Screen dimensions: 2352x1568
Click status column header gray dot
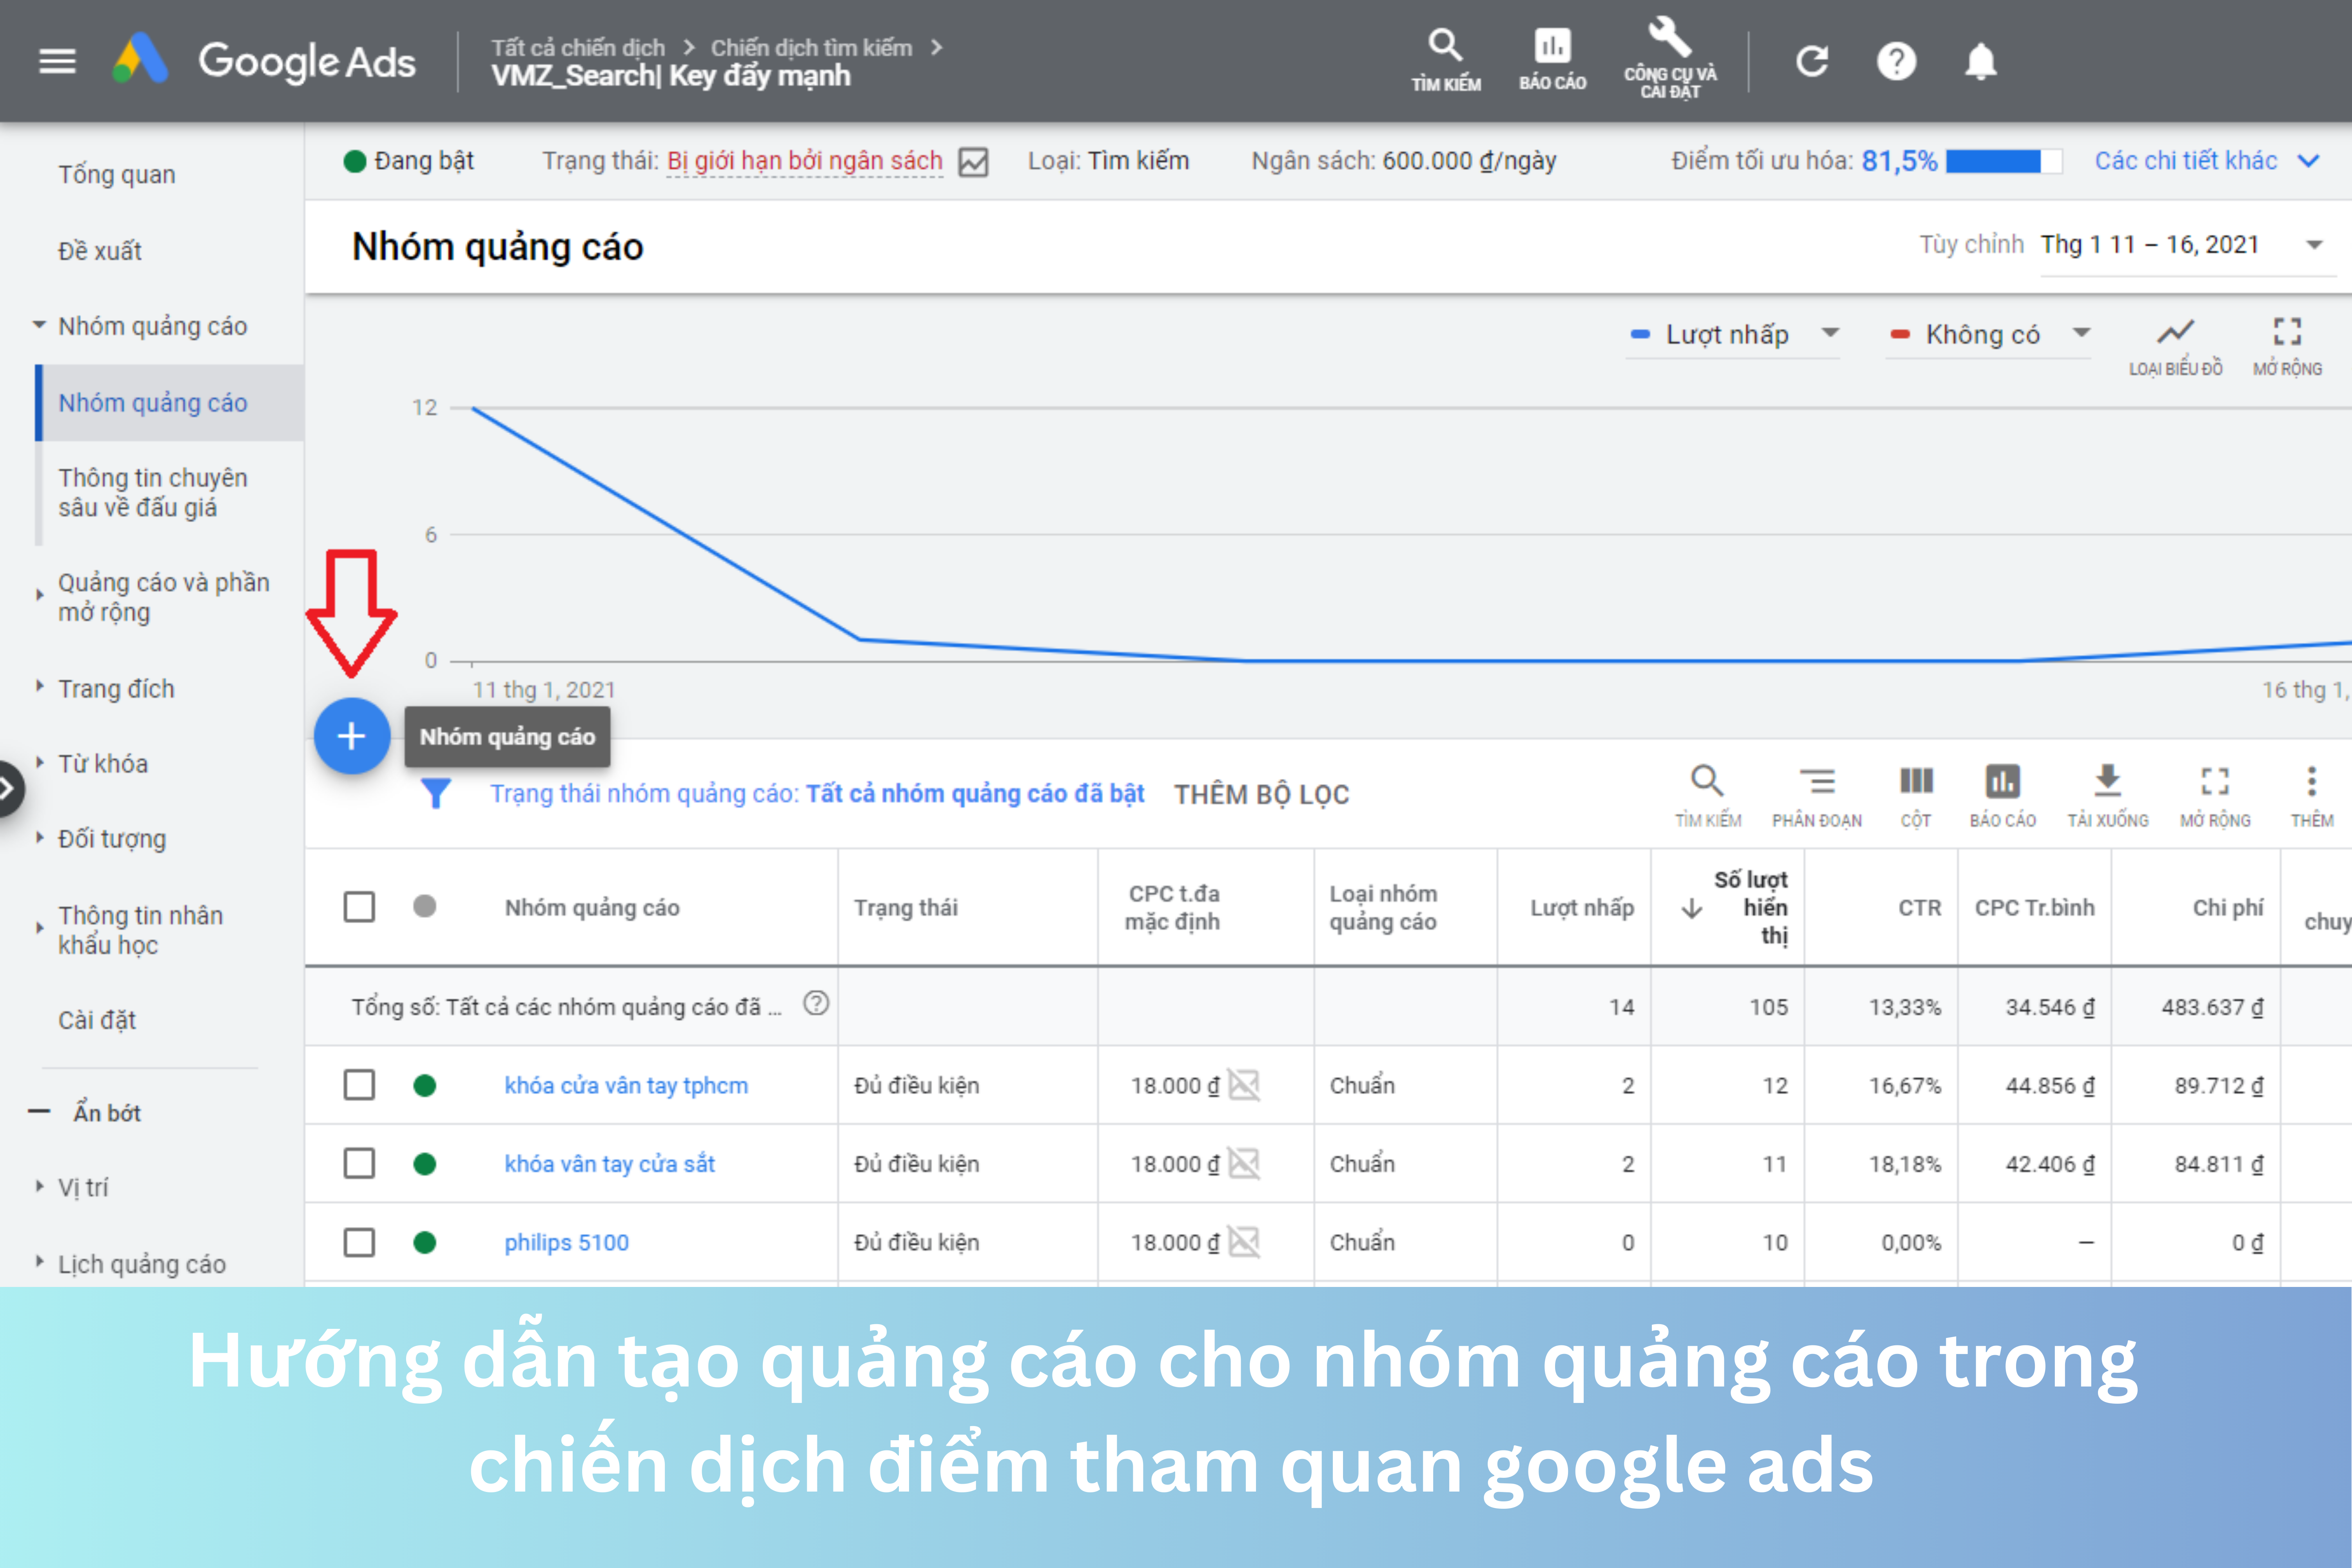(425, 906)
